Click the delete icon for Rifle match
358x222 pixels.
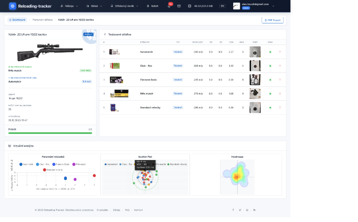pyautogui.click(x=280, y=93)
